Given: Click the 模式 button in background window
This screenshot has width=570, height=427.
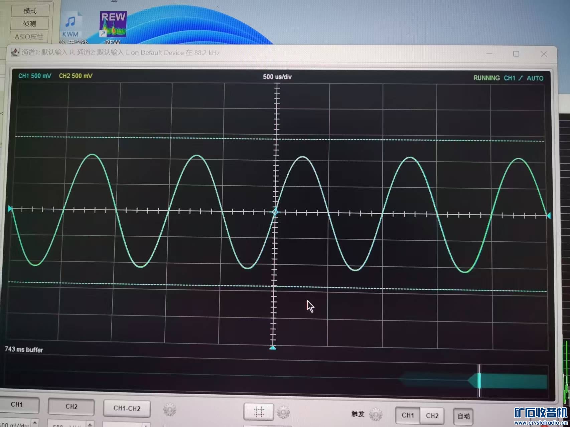Looking at the screenshot, I should point(30,11).
